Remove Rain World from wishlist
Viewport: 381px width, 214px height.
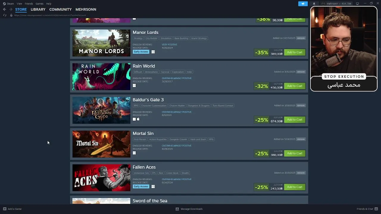(x=301, y=72)
